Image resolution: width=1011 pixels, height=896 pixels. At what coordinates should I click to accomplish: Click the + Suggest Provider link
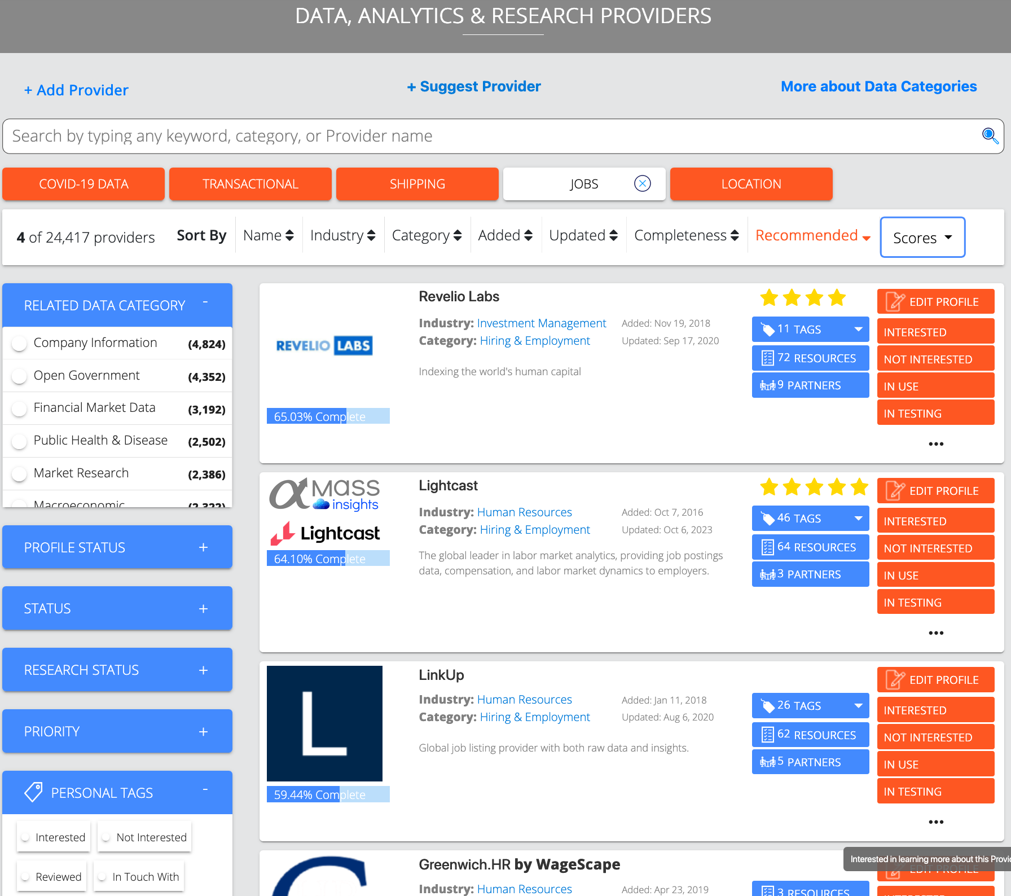pyautogui.click(x=474, y=86)
